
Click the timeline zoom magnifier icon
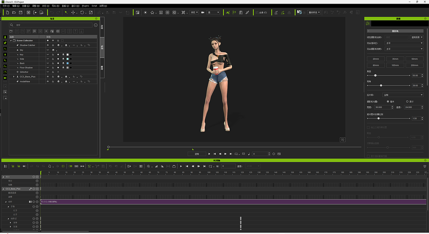148,166
